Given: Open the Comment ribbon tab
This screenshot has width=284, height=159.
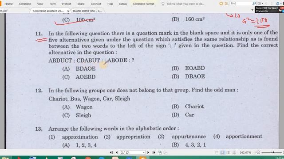Looking at the screenshot, I should pyautogui.click(x=25, y=4).
